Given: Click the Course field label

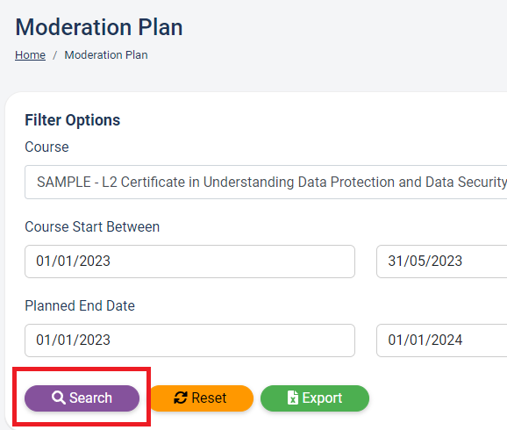Looking at the screenshot, I should pos(46,147).
